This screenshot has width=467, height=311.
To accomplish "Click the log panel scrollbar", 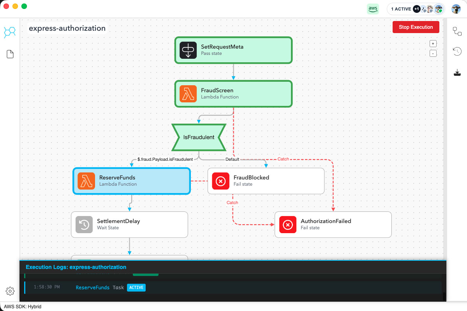I will coord(444,296).
